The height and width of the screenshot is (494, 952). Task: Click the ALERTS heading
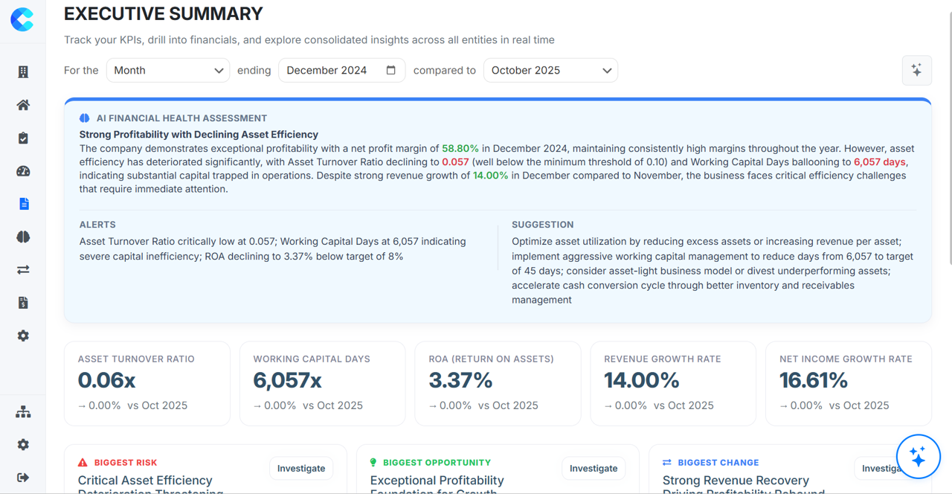click(x=97, y=225)
